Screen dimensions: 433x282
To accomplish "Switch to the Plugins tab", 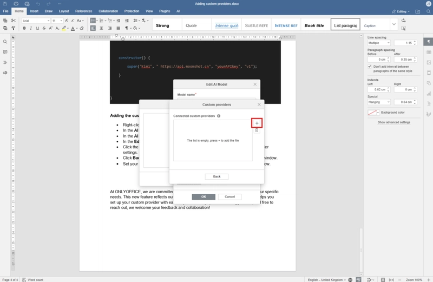I will 165,11.
